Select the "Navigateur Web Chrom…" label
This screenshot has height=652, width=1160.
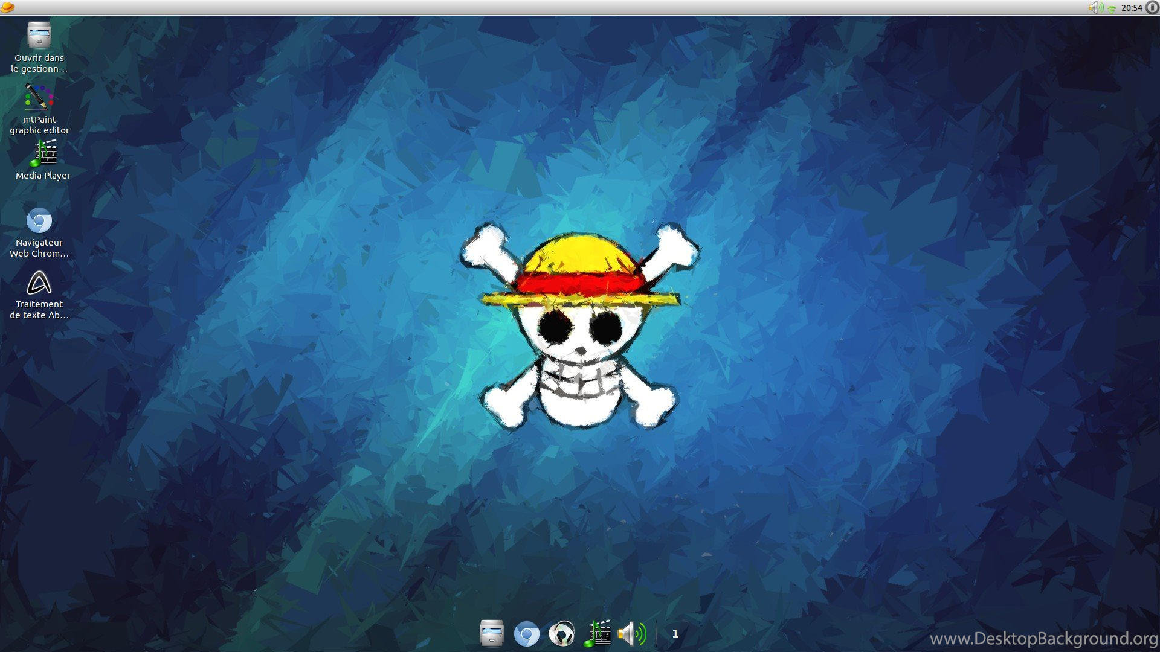point(39,248)
